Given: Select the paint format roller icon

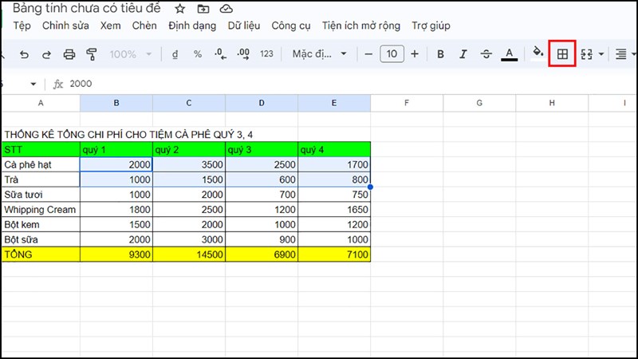Looking at the screenshot, I should (x=92, y=54).
